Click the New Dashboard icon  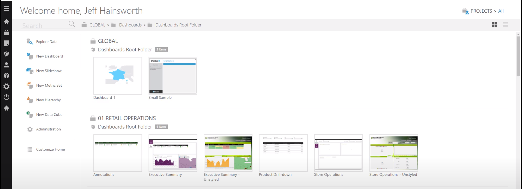30,56
